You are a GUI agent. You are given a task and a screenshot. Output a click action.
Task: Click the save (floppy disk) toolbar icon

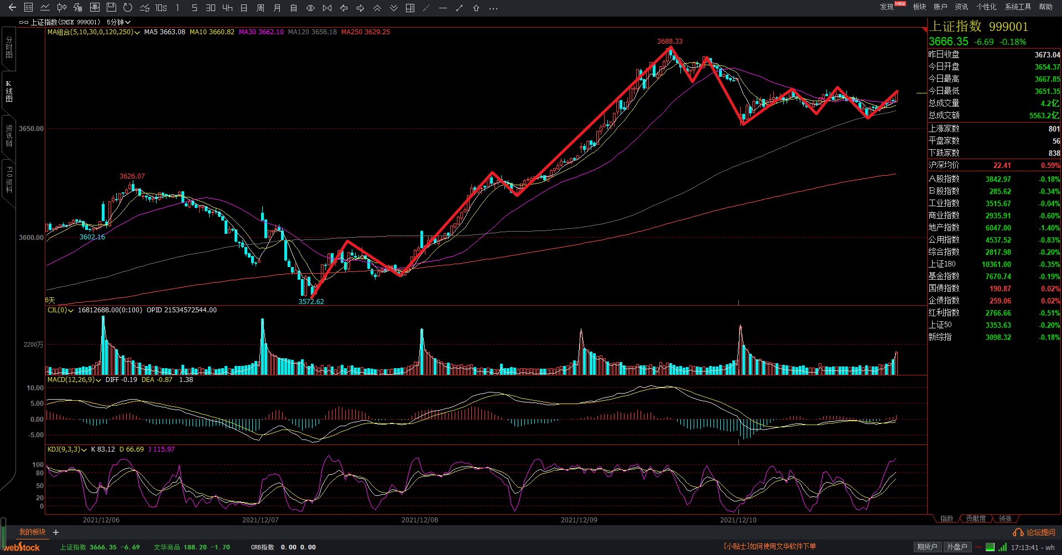tap(111, 8)
